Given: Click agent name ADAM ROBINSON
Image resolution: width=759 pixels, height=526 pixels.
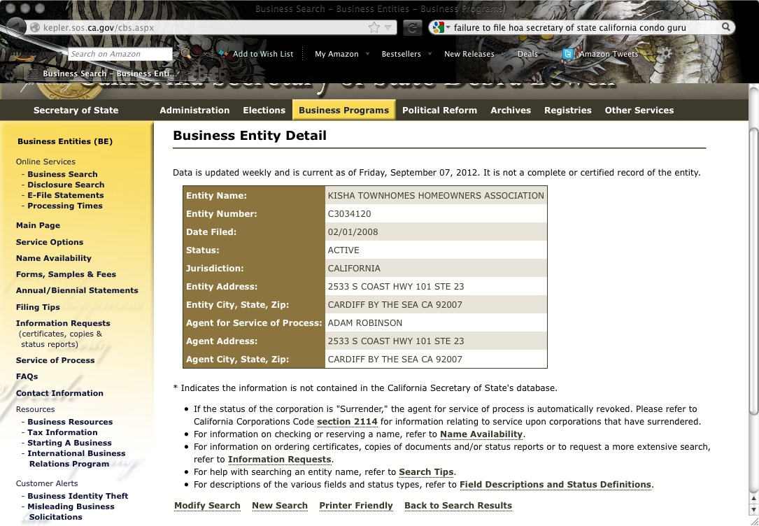Looking at the screenshot, I should tap(365, 323).
